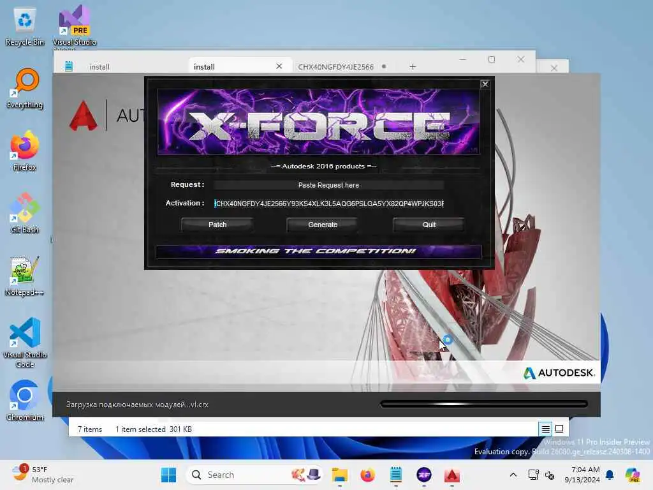Viewport: 653px width, 490px height.
Task: Open Copilot preview from the taskbar
Action: pyautogui.click(x=633, y=475)
